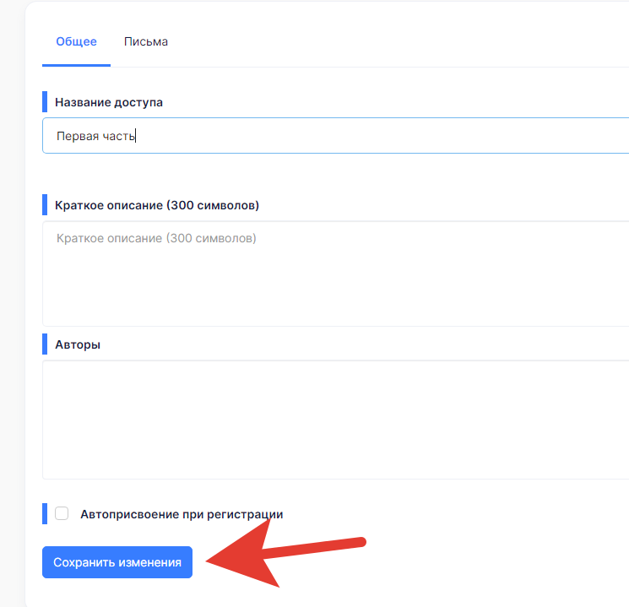
Task: Click into the empty Авторы box
Action: pos(335,420)
